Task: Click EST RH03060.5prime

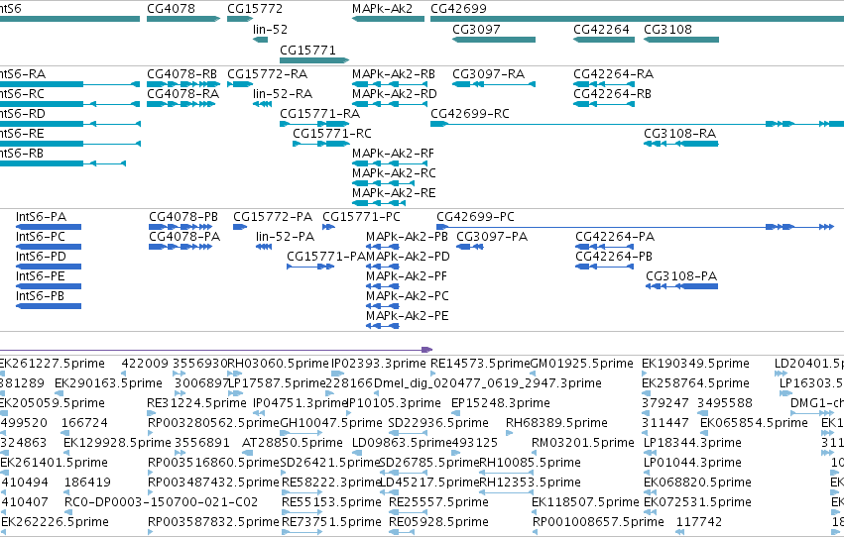Action: click(279, 364)
